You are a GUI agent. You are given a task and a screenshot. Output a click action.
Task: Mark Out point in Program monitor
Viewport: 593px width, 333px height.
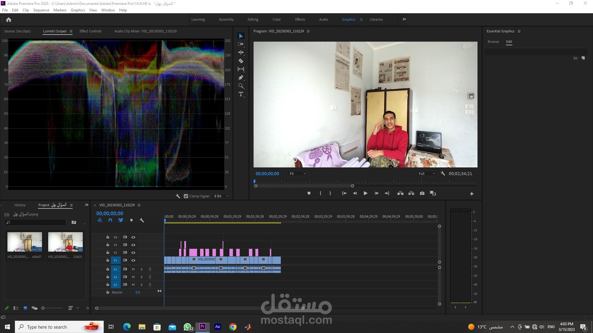(330, 193)
